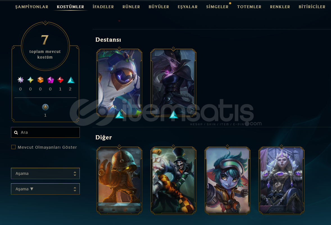Click the red Epic rarity gem icon
The width and height of the screenshot is (331, 225).
pyautogui.click(x=60, y=80)
